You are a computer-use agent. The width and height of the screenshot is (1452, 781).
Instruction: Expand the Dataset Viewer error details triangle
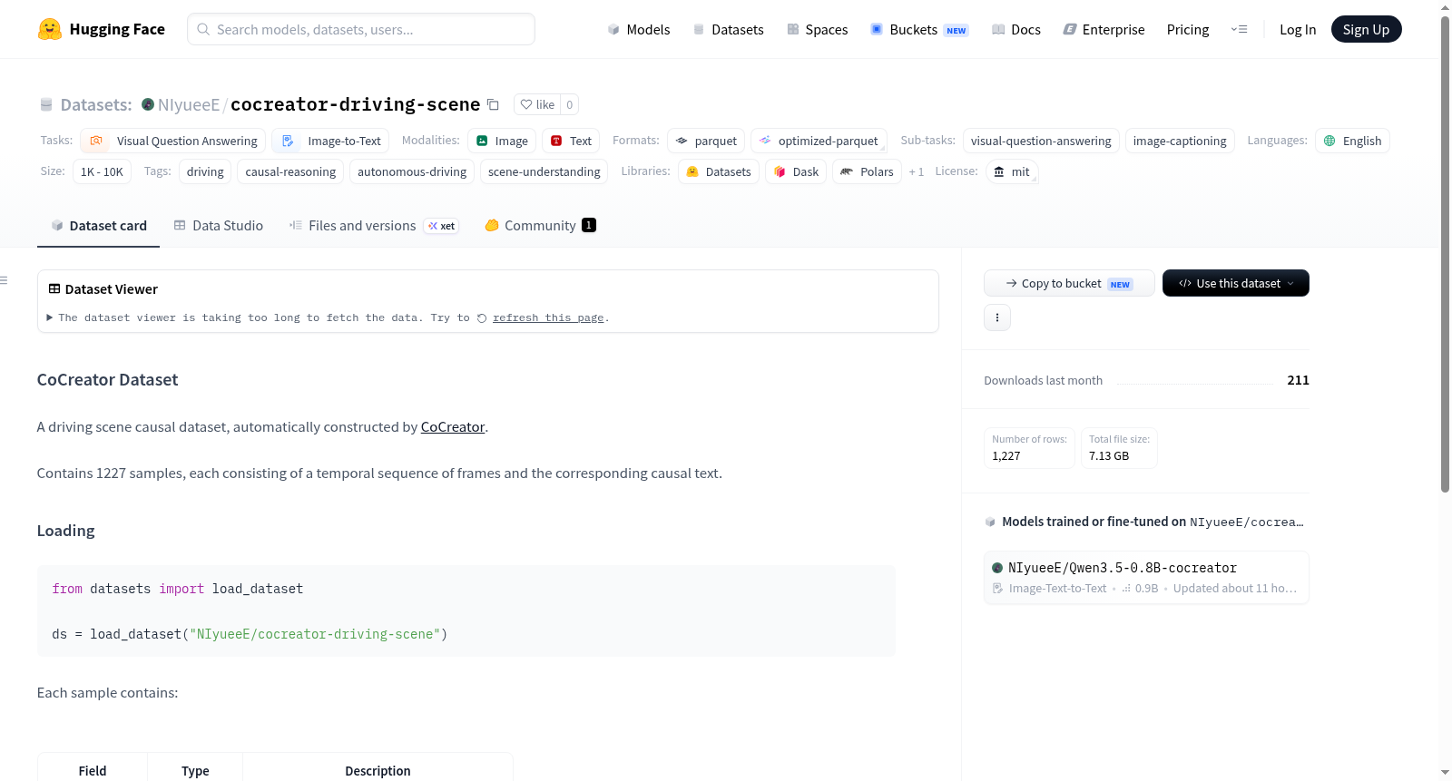(x=50, y=317)
